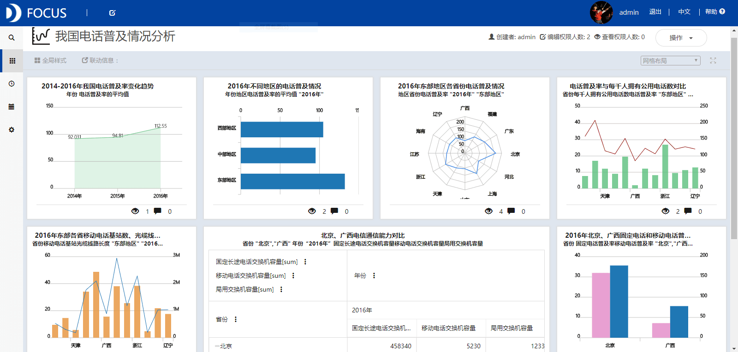Viewport: 738px width, 352px height.
Task: Switch language via 中文
Action: point(684,12)
